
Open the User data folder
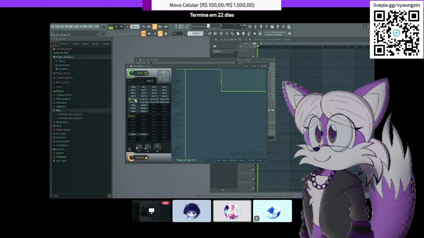[x=61, y=161]
